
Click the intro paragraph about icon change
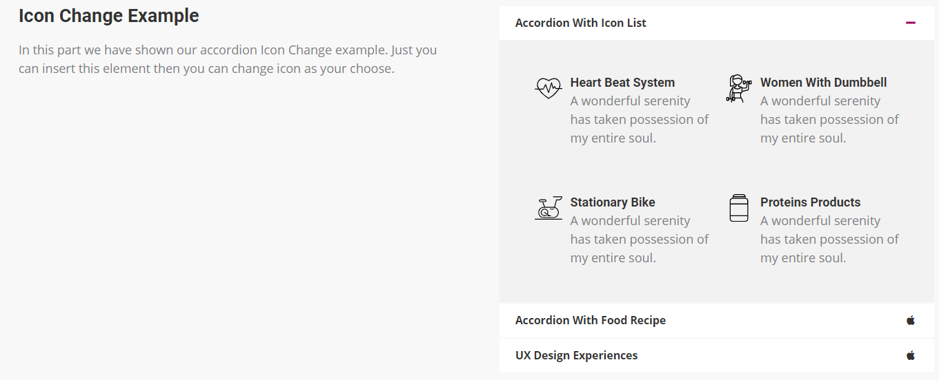[228, 59]
